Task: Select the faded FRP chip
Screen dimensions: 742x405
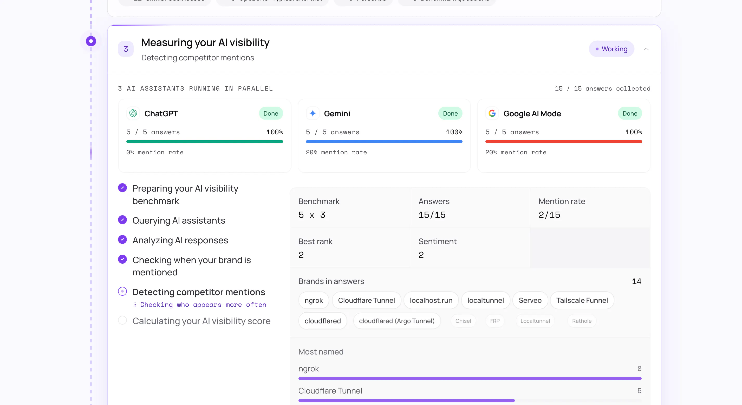Action: pyautogui.click(x=495, y=321)
